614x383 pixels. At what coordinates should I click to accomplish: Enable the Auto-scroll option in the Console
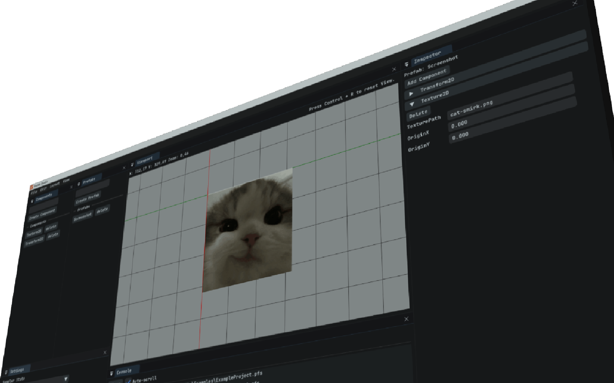(x=128, y=381)
